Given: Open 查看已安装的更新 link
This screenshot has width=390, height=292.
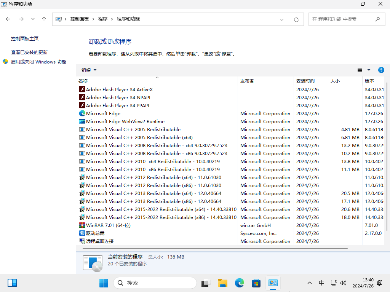Looking at the screenshot, I should [x=29, y=52].
